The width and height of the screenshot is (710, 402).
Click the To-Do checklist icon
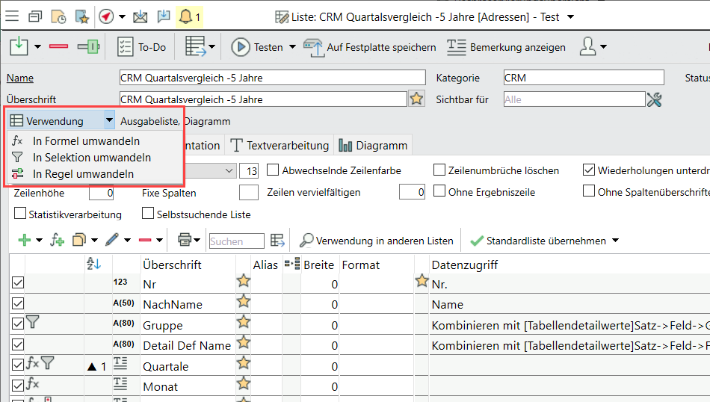click(x=126, y=47)
